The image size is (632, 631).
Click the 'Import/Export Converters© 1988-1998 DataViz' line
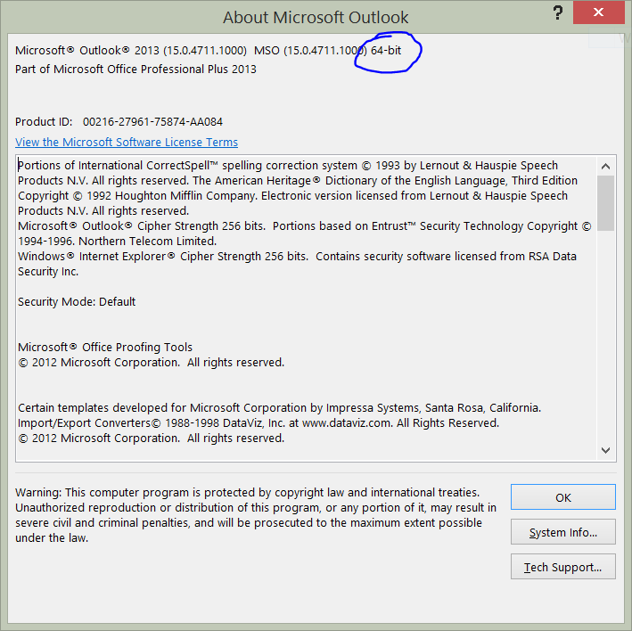(259, 423)
